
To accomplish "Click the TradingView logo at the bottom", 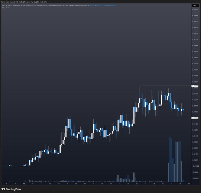I will click(x=11, y=189).
